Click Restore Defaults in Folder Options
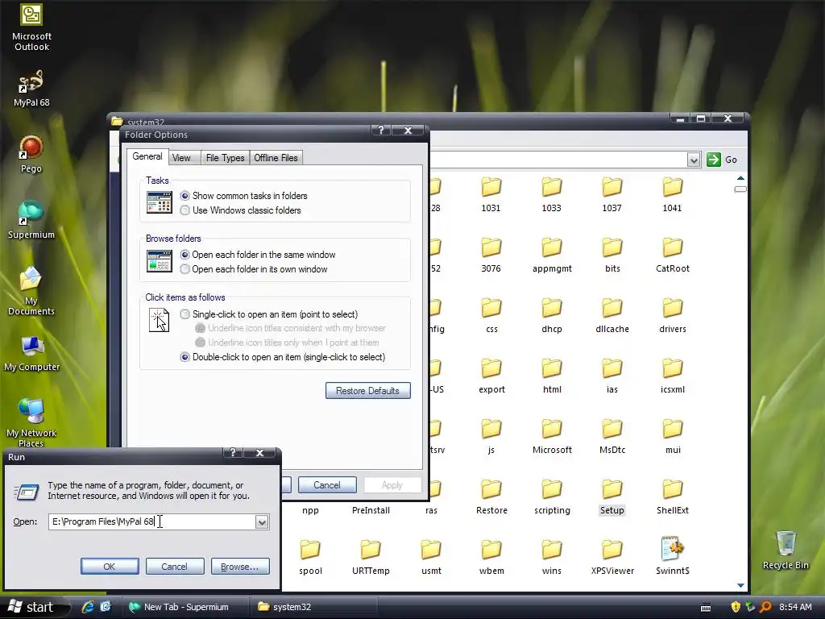The image size is (825, 619). point(367,391)
